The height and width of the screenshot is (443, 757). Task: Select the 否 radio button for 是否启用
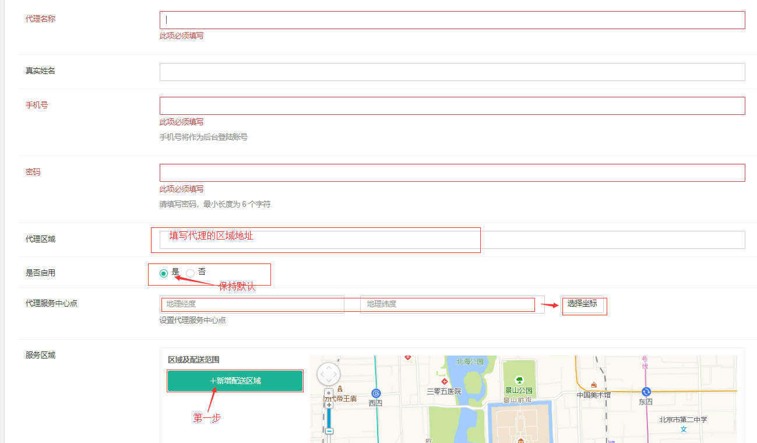pos(190,273)
